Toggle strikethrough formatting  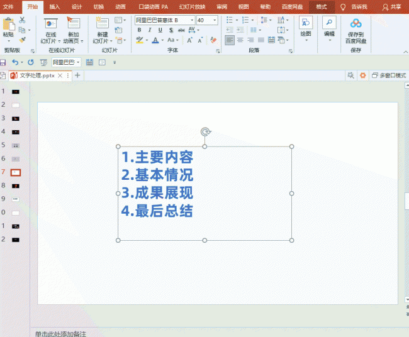(181, 30)
